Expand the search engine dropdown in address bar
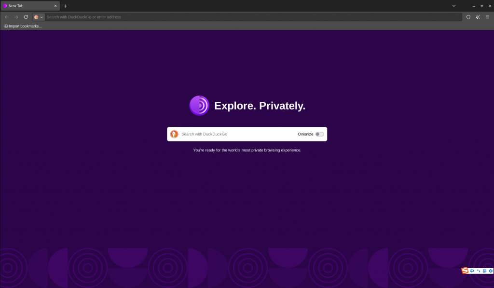The width and height of the screenshot is (494, 288). pyautogui.click(x=39, y=17)
